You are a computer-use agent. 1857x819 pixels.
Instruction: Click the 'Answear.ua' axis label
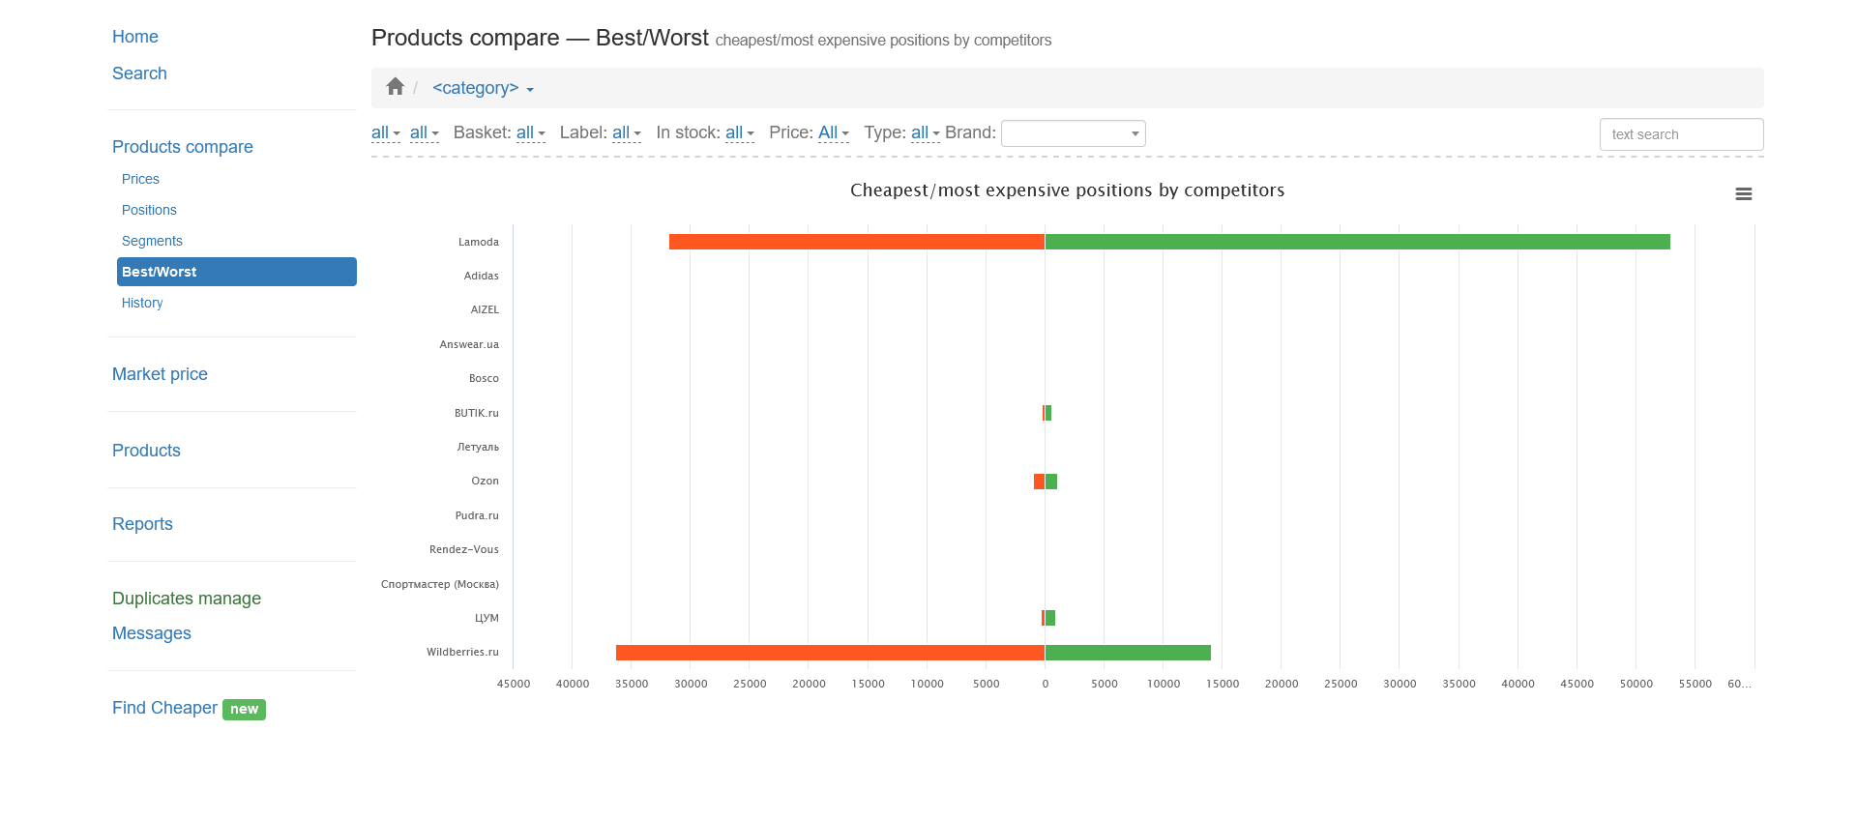pyautogui.click(x=469, y=344)
